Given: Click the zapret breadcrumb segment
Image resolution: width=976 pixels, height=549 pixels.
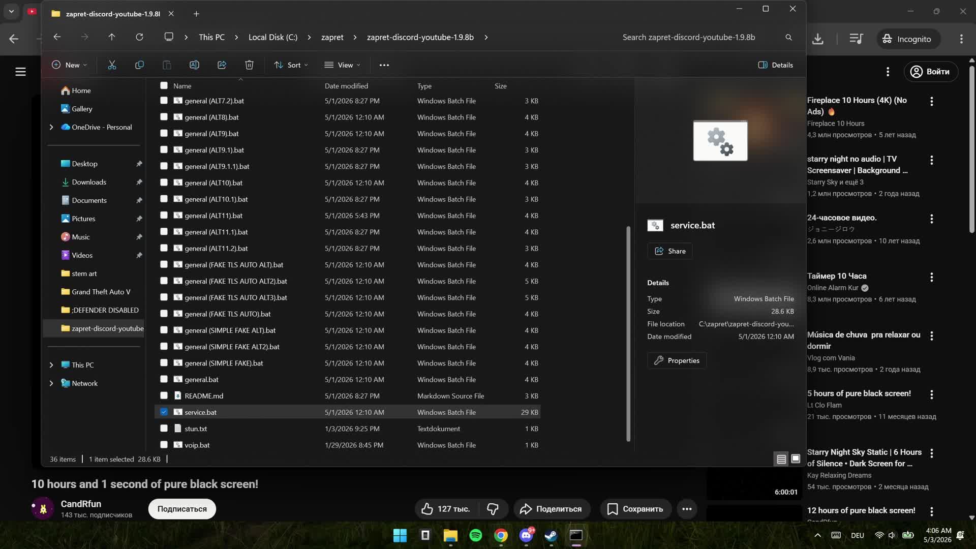Looking at the screenshot, I should tap(332, 37).
